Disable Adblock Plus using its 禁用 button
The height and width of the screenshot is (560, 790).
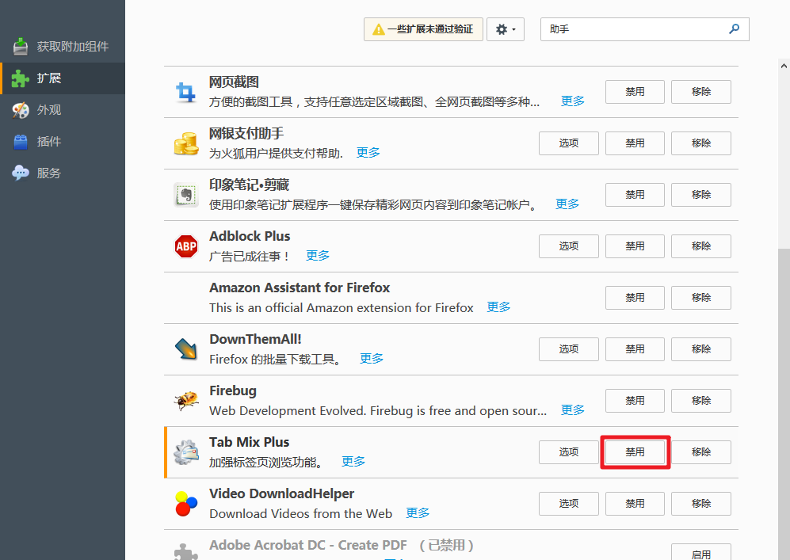pos(634,246)
